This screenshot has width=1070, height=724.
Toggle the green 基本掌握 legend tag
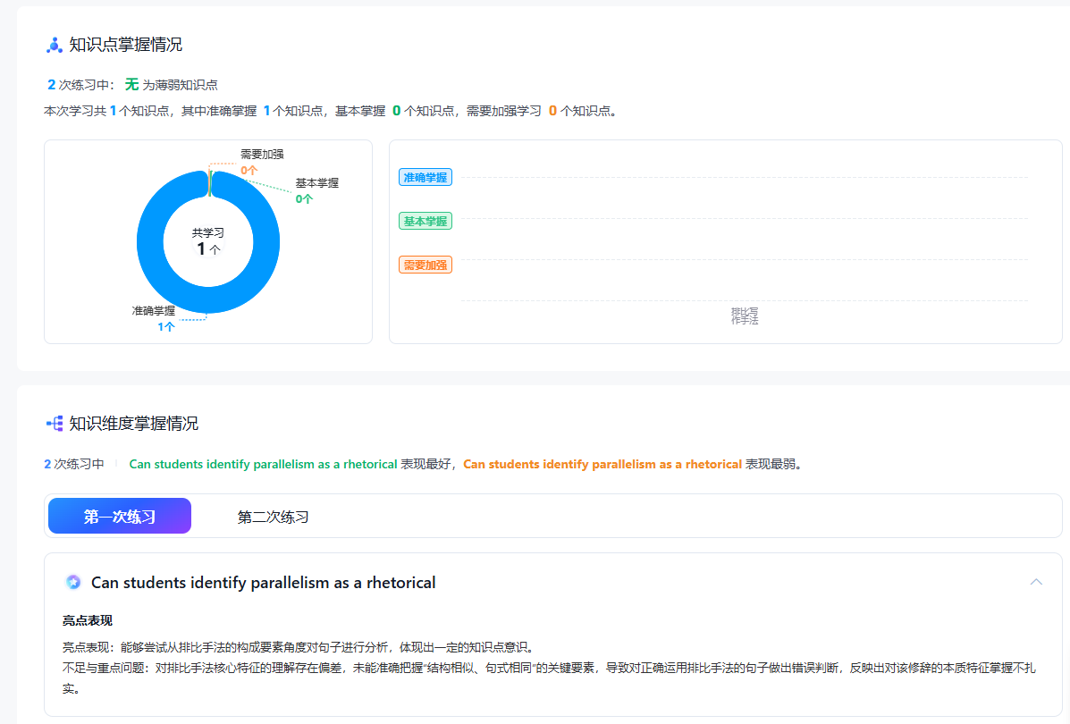pos(425,221)
